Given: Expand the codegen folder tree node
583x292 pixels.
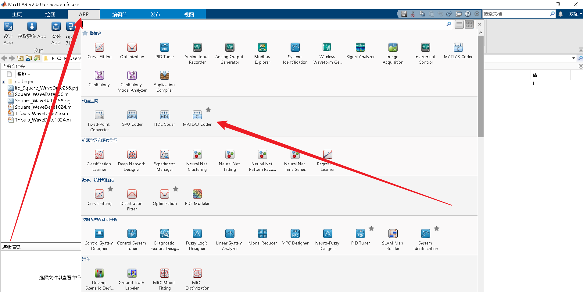Looking at the screenshot, I should (3, 82).
